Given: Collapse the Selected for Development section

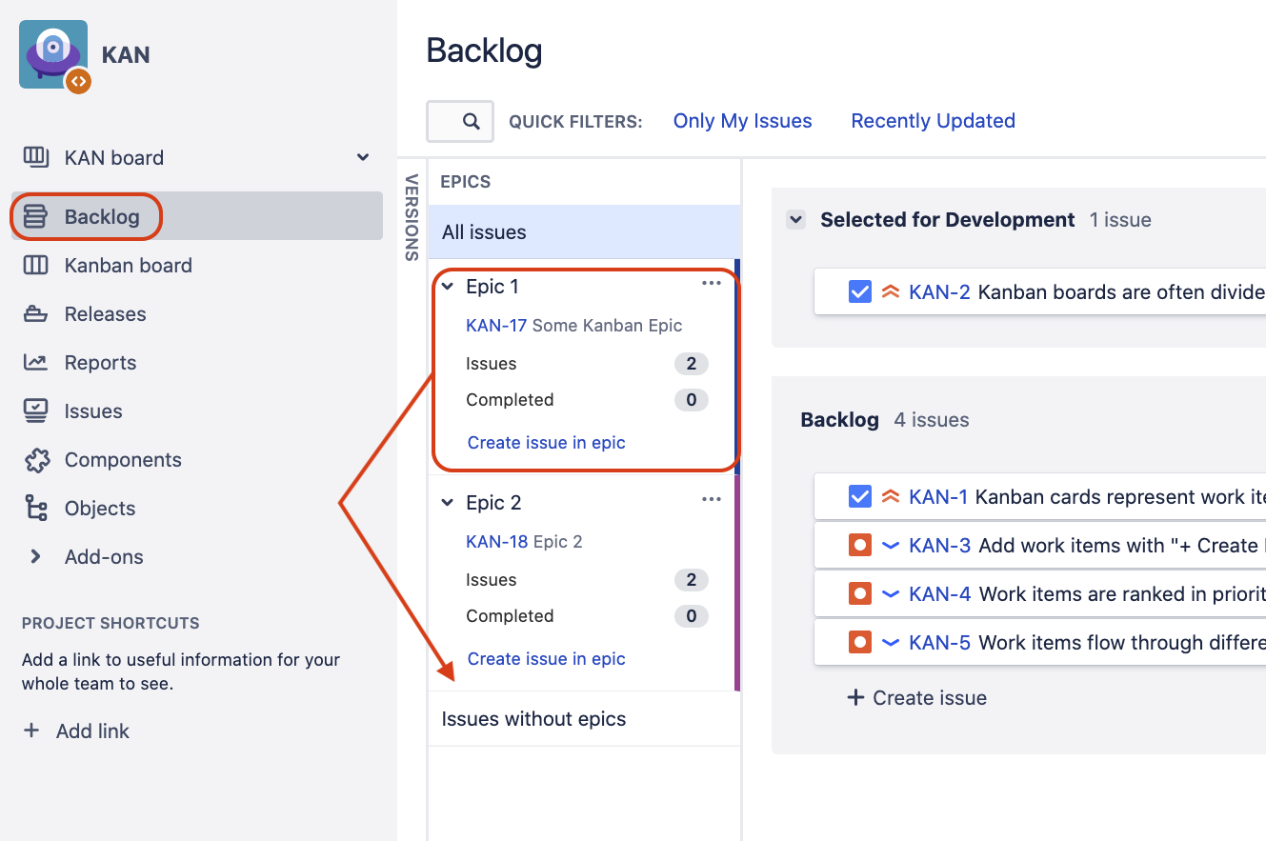Looking at the screenshot, I should tap(795, 220).
